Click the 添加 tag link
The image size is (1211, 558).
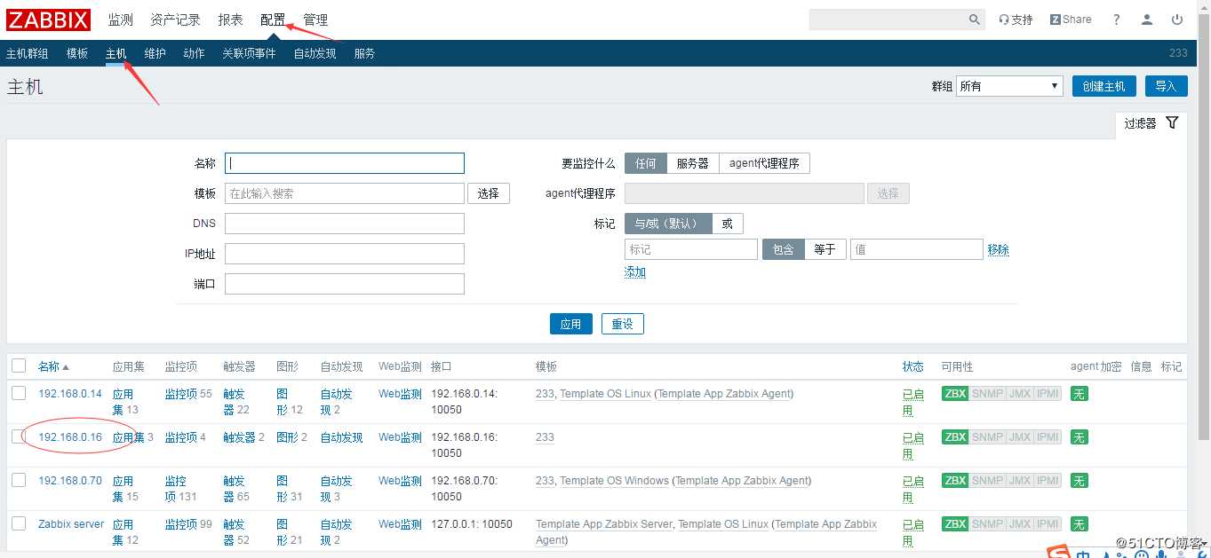(x=635, y=272)
